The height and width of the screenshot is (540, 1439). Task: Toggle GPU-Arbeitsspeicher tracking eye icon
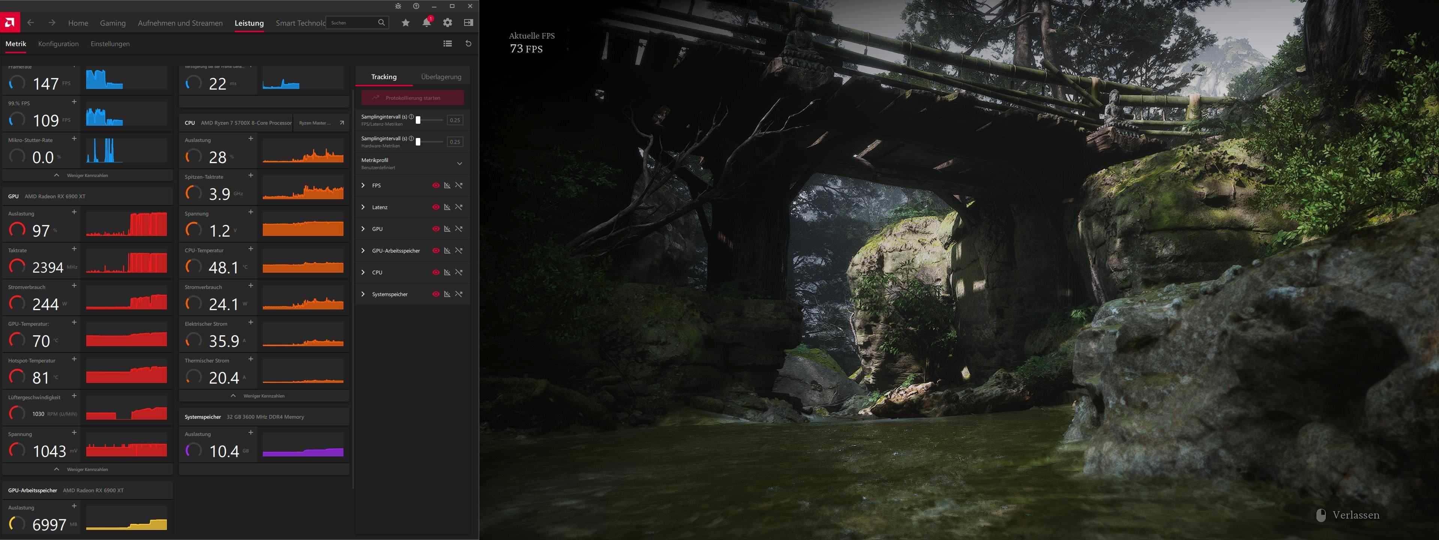[x=436, y=251]
